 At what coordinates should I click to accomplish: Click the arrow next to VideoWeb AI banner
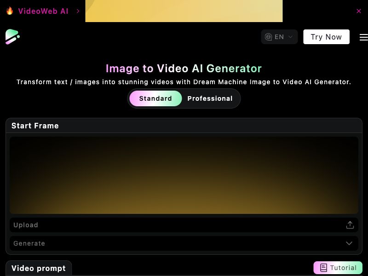point(77,11)
